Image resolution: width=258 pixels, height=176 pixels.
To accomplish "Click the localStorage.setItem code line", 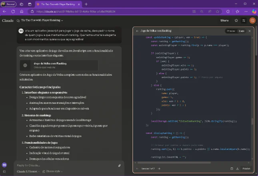I will pos(194,121).
